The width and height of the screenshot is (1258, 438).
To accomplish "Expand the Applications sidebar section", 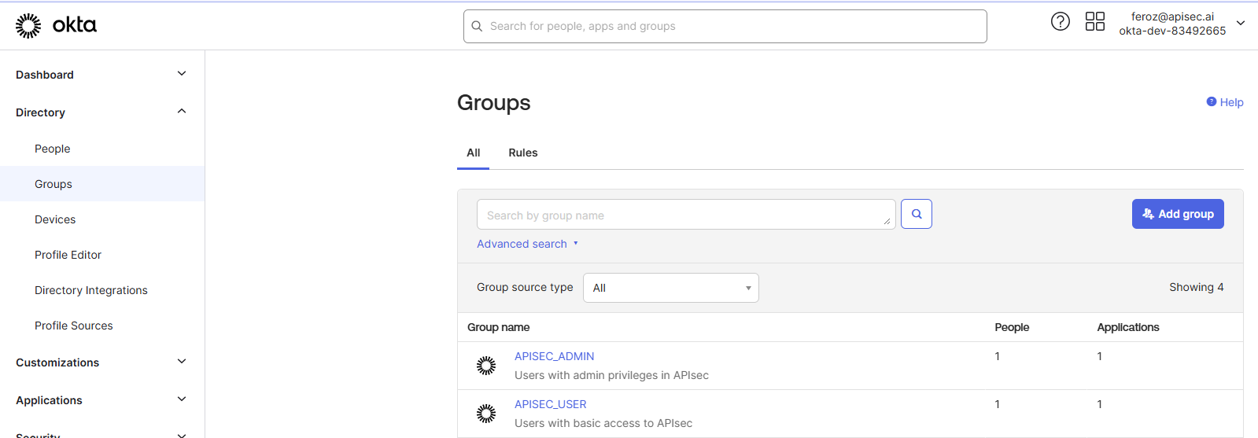I will (182, 399).
